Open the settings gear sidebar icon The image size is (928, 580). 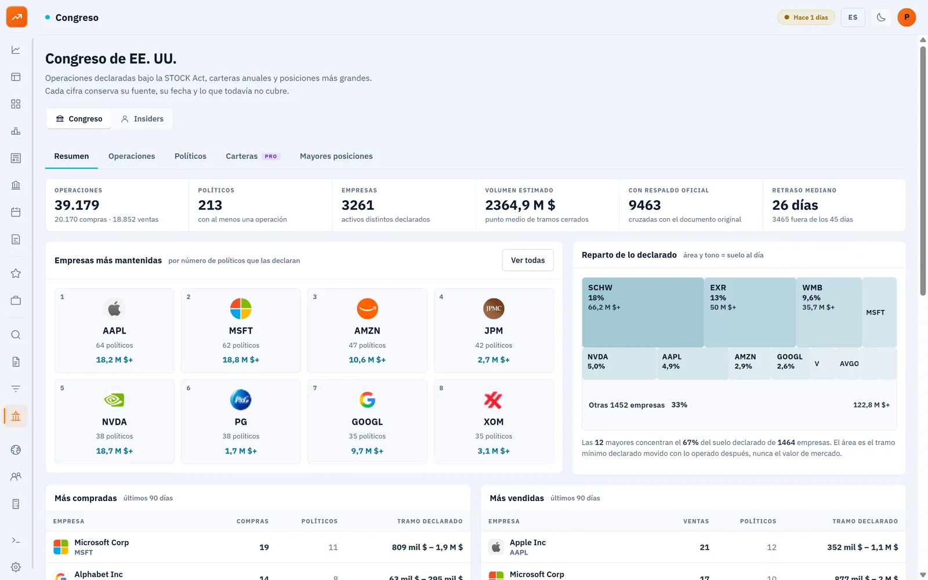(16, 567)
